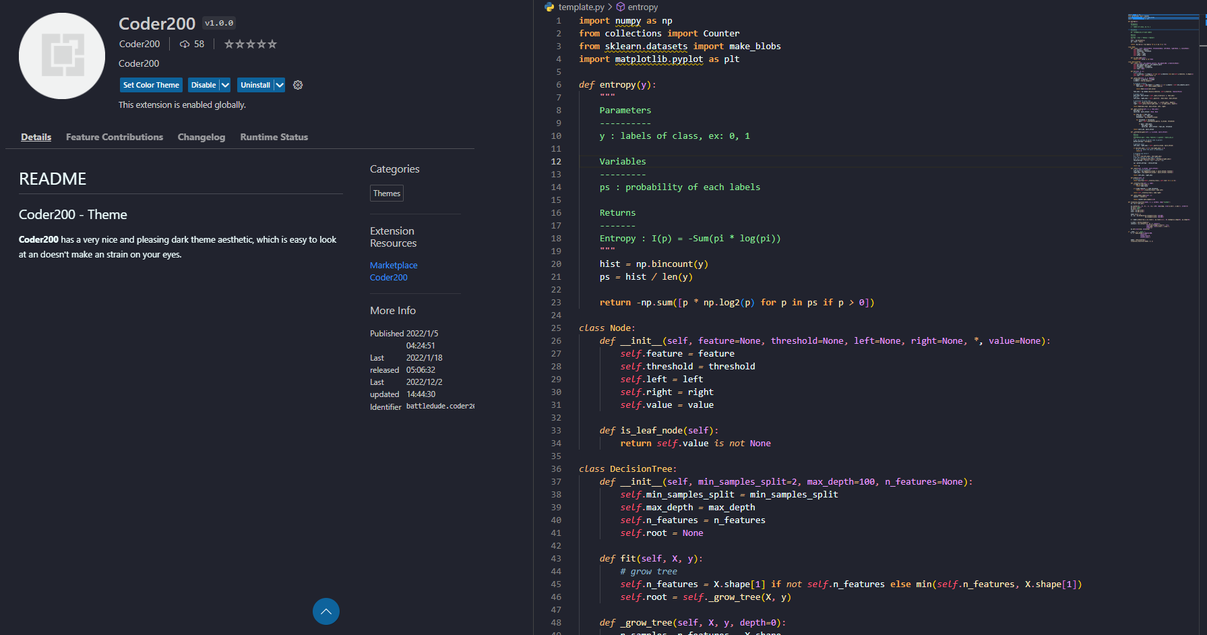Image resolution: width=1207 pixels, height=635 pixels.
Task: Click the v1.0.0 version badge
Action: pyautogui.click(x=219, y=23)
